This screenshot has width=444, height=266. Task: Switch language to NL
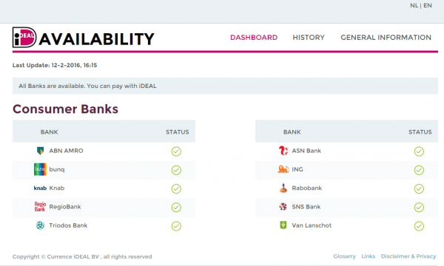pos(414,5)
